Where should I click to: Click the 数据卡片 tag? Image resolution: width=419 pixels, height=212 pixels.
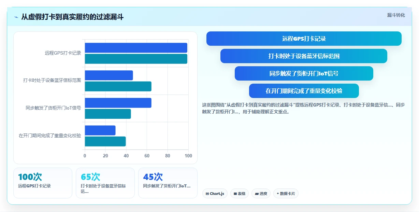click(286, 194)
